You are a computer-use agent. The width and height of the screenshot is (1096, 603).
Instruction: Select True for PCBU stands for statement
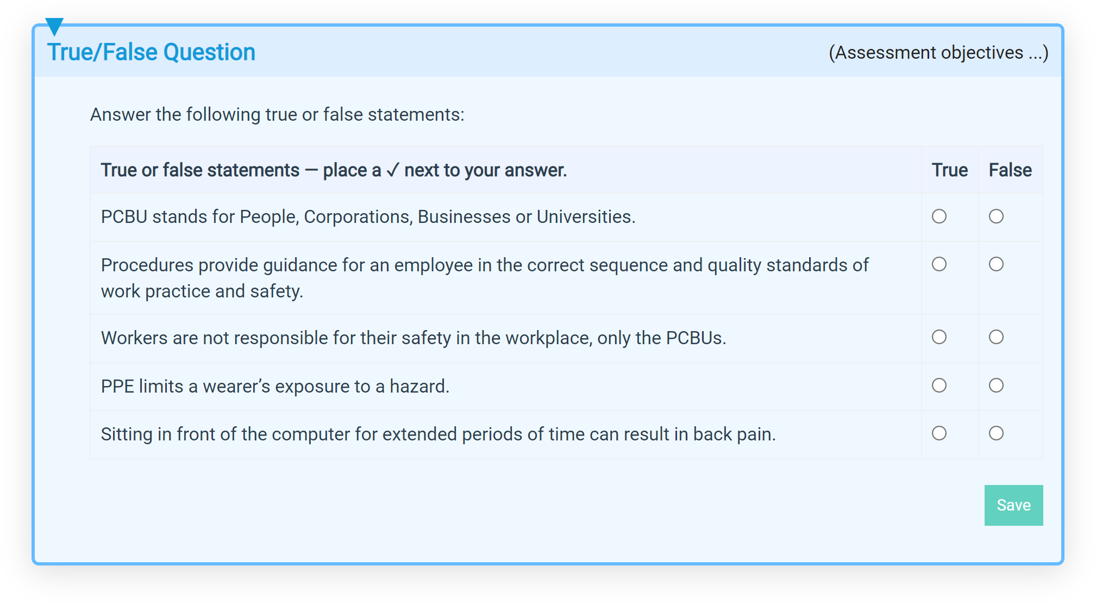(939, 216)
